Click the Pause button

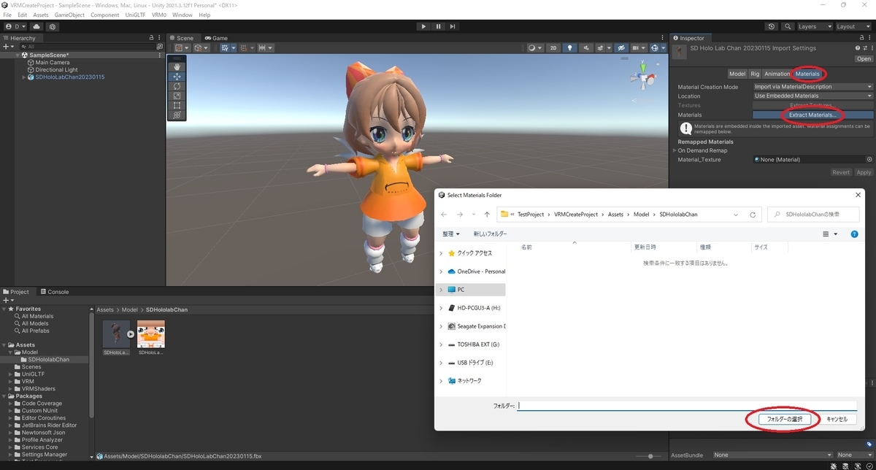438,26
